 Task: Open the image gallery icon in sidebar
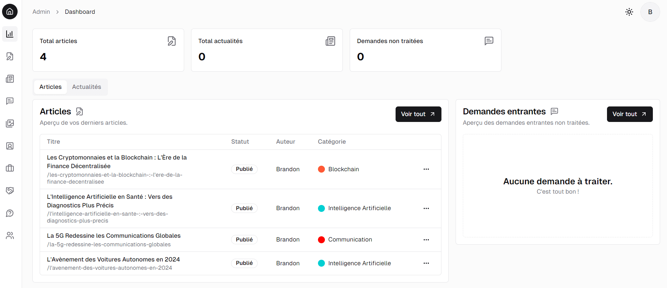coord(10,123)
